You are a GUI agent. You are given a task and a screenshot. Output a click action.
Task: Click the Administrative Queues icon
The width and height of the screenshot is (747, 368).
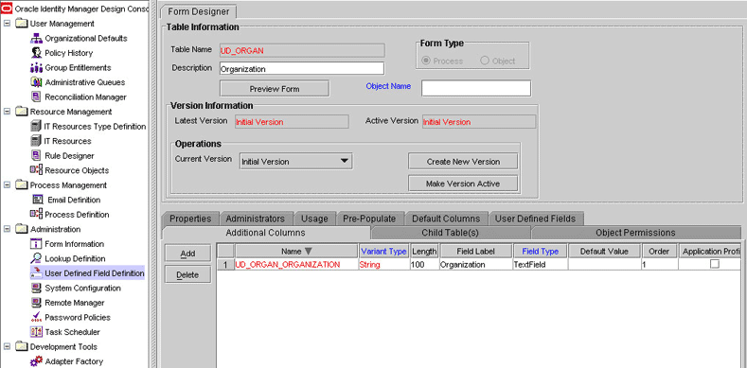(x=36, y=82)
